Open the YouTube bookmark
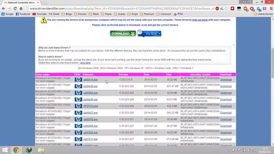Viewport: 274px width, 154px height. coord(39,14)
